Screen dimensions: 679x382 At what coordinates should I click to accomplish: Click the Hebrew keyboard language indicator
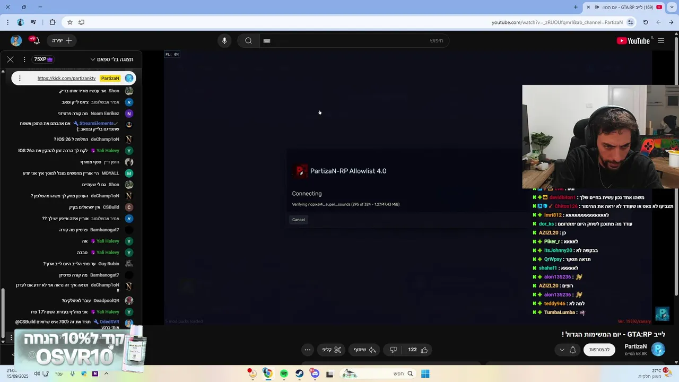click(59, 374)
